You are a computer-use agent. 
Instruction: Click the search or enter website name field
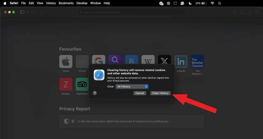point(132,12)
